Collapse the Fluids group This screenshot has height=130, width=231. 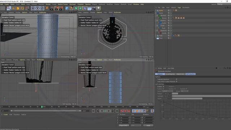(x=157, y=26)
